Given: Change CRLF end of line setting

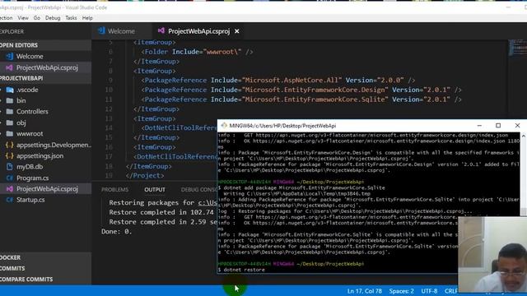Looking at the screenshot, I should (x=451, y=291).
